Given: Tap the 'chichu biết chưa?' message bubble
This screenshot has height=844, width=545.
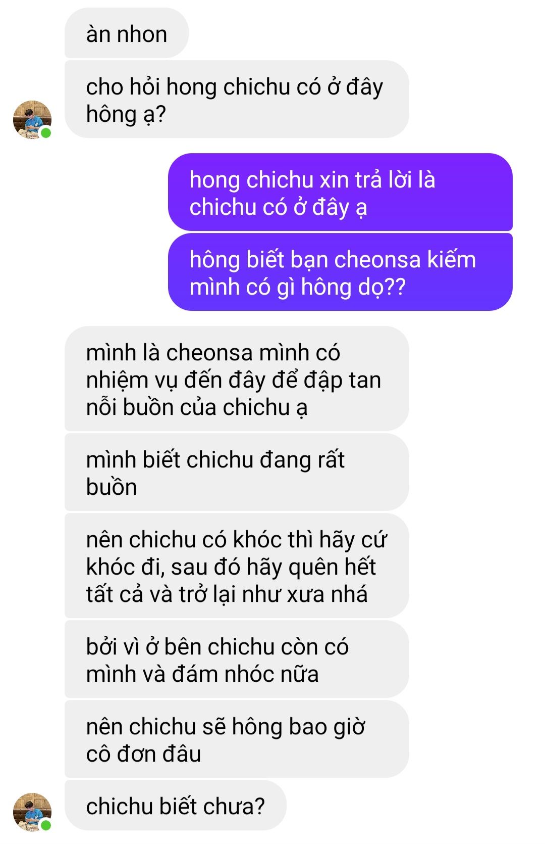Looking at the screenshot, I should (x=175, y=806).
